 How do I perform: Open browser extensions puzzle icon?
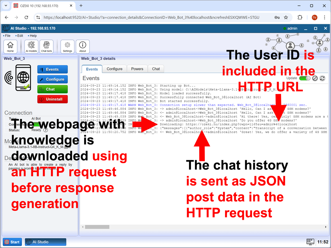pyautogui.click(x=300, y=17)
